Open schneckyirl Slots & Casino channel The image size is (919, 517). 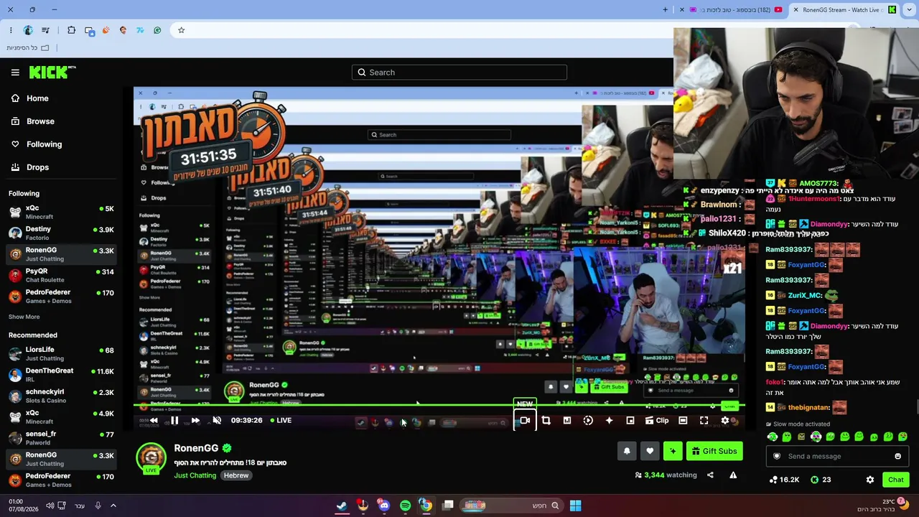[x=61, y=396]
